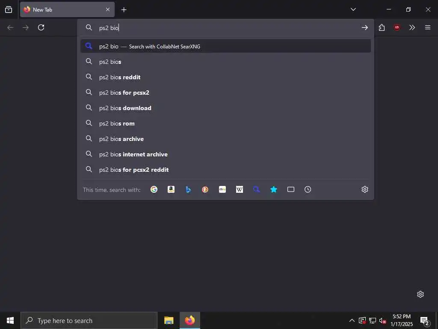Open the Action Center notifications icon
The image size is (438, 329).
click(425, 320)
